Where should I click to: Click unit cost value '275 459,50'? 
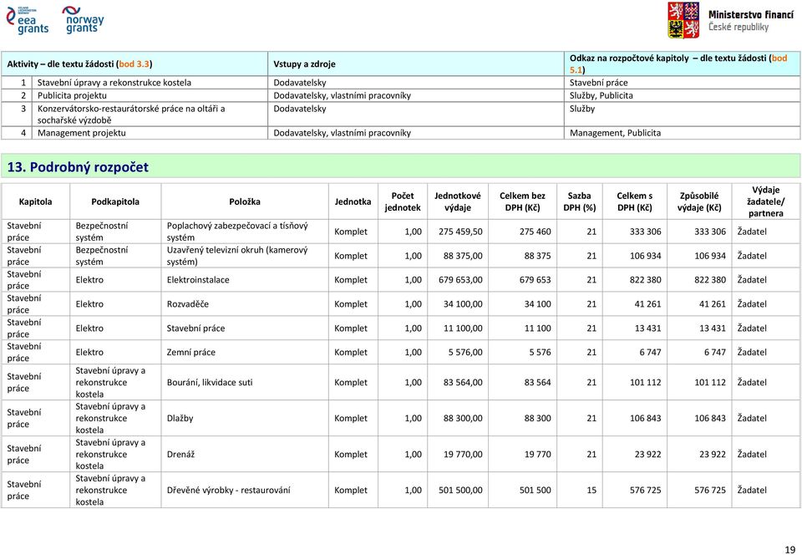460,232
